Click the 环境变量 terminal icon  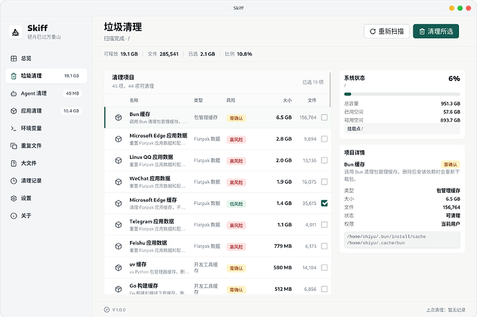coord(14,128)
